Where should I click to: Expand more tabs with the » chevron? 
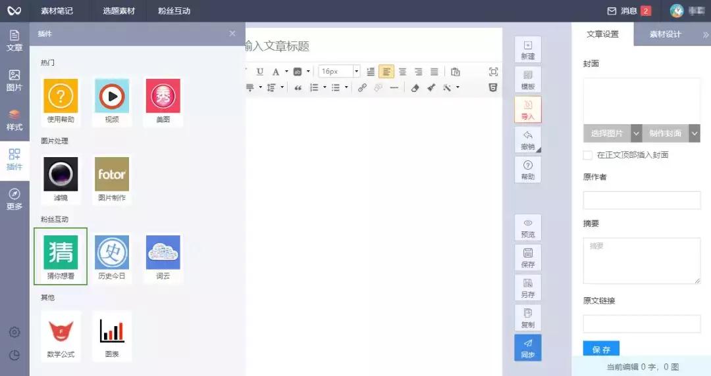tap(706, 34)
